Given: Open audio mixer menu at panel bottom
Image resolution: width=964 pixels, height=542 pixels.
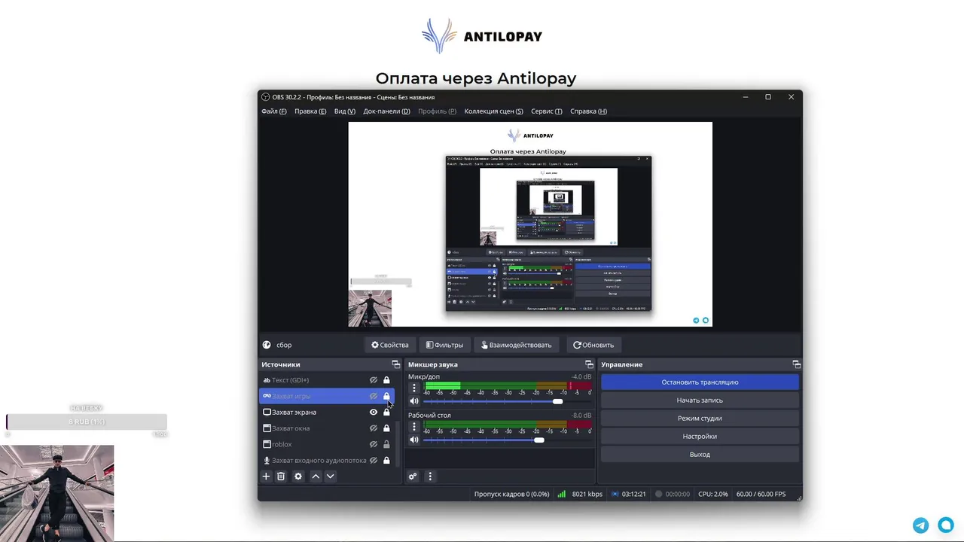Looking at the screenshot, I should point(430,477).
